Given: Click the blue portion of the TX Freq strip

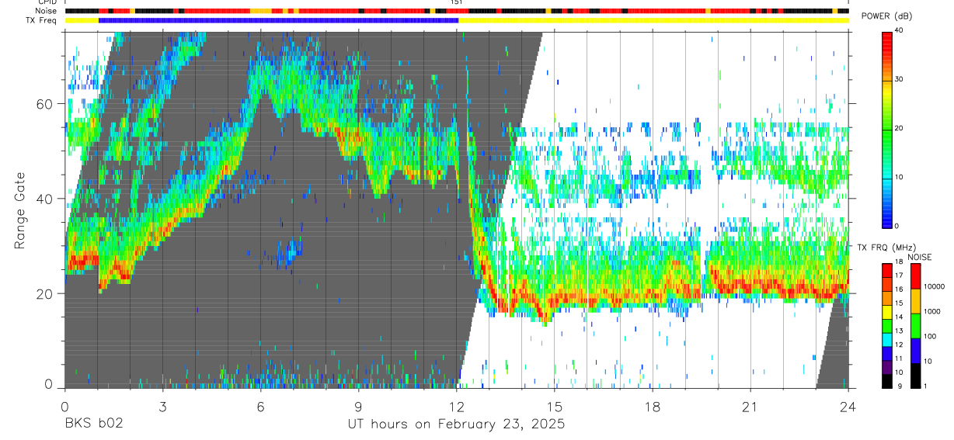Looking at the screenshot, I should 278,20.
